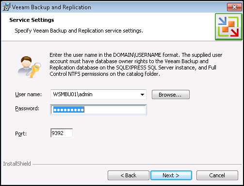
Task: Click the 'User name:' label
Action: 28,94
